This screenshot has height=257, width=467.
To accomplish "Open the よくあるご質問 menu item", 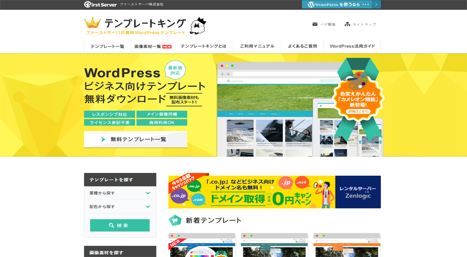I will point(302,46).
